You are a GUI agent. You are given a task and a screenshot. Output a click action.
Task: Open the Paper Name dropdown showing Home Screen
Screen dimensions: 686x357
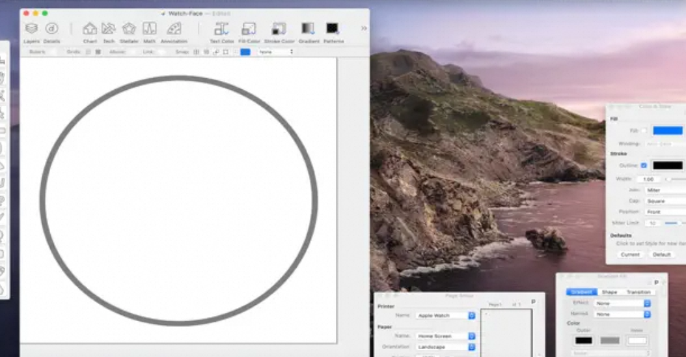pyautogui.click(x=445, y=336)
